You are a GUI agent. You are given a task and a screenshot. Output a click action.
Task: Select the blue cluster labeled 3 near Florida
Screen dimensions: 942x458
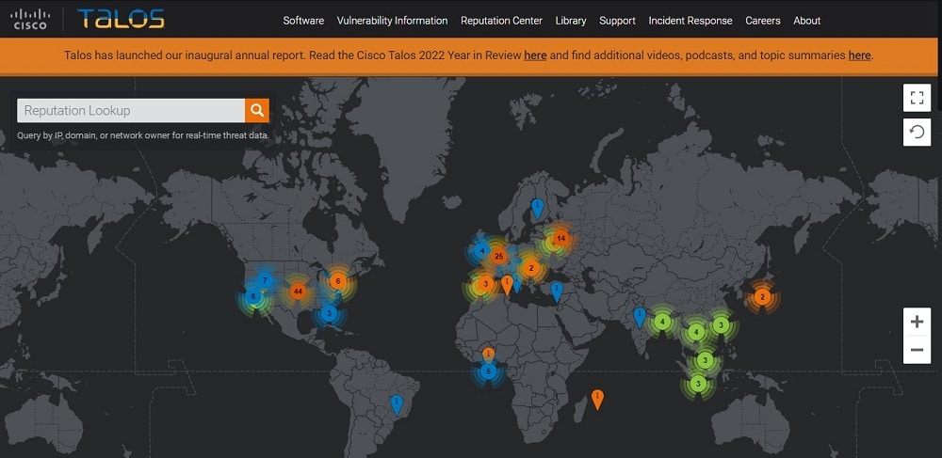click(329, 313)
